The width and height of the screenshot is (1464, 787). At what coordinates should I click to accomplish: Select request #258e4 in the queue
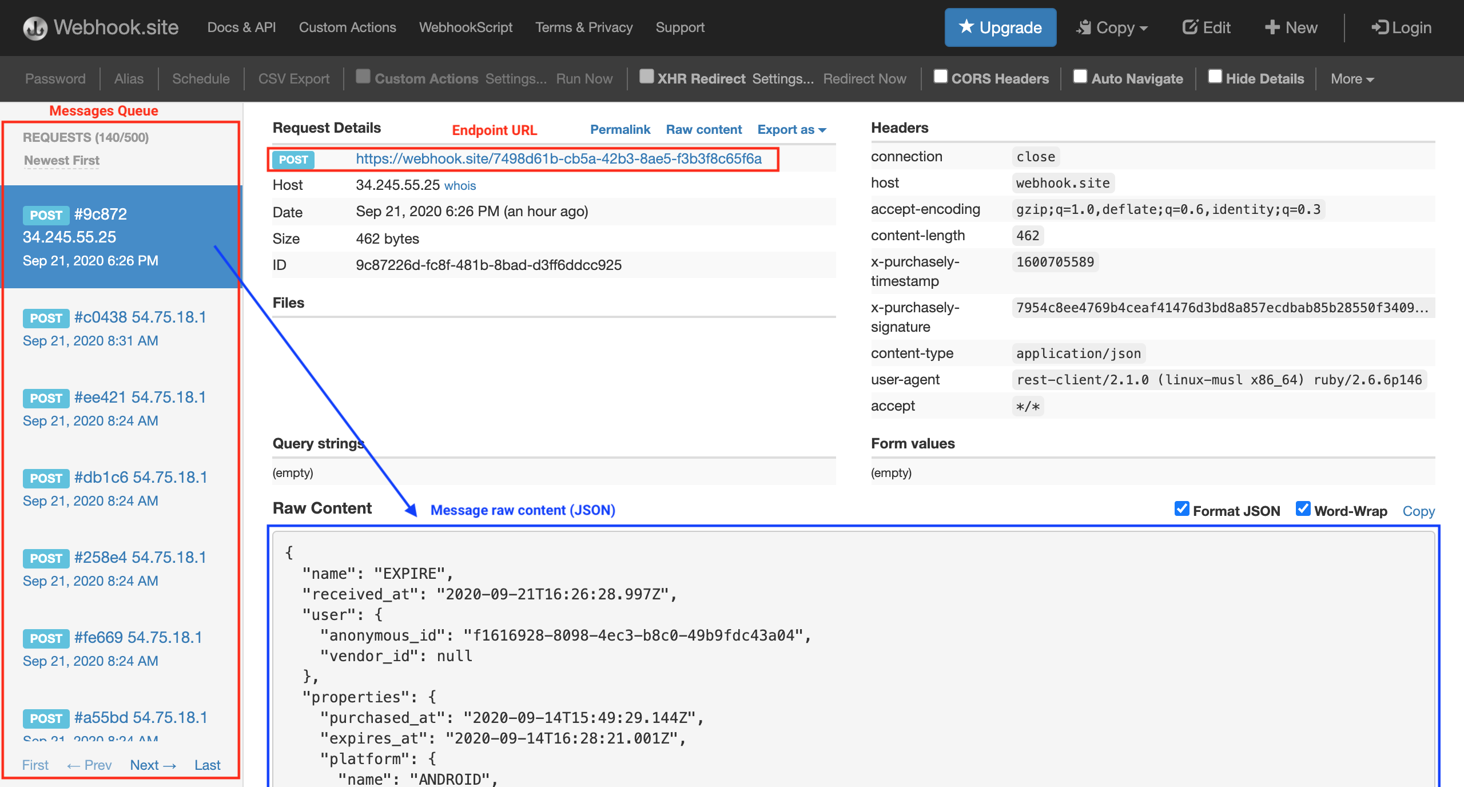coord(122,569)
